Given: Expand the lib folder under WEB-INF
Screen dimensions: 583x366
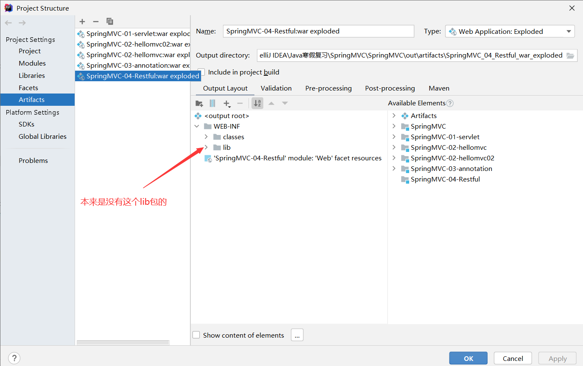Looking at the screenshot, I should 206,147.
